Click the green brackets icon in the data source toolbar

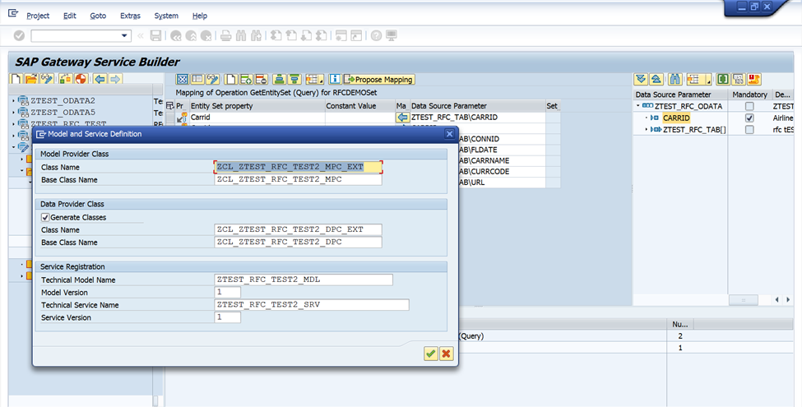[x=722, y=79]
